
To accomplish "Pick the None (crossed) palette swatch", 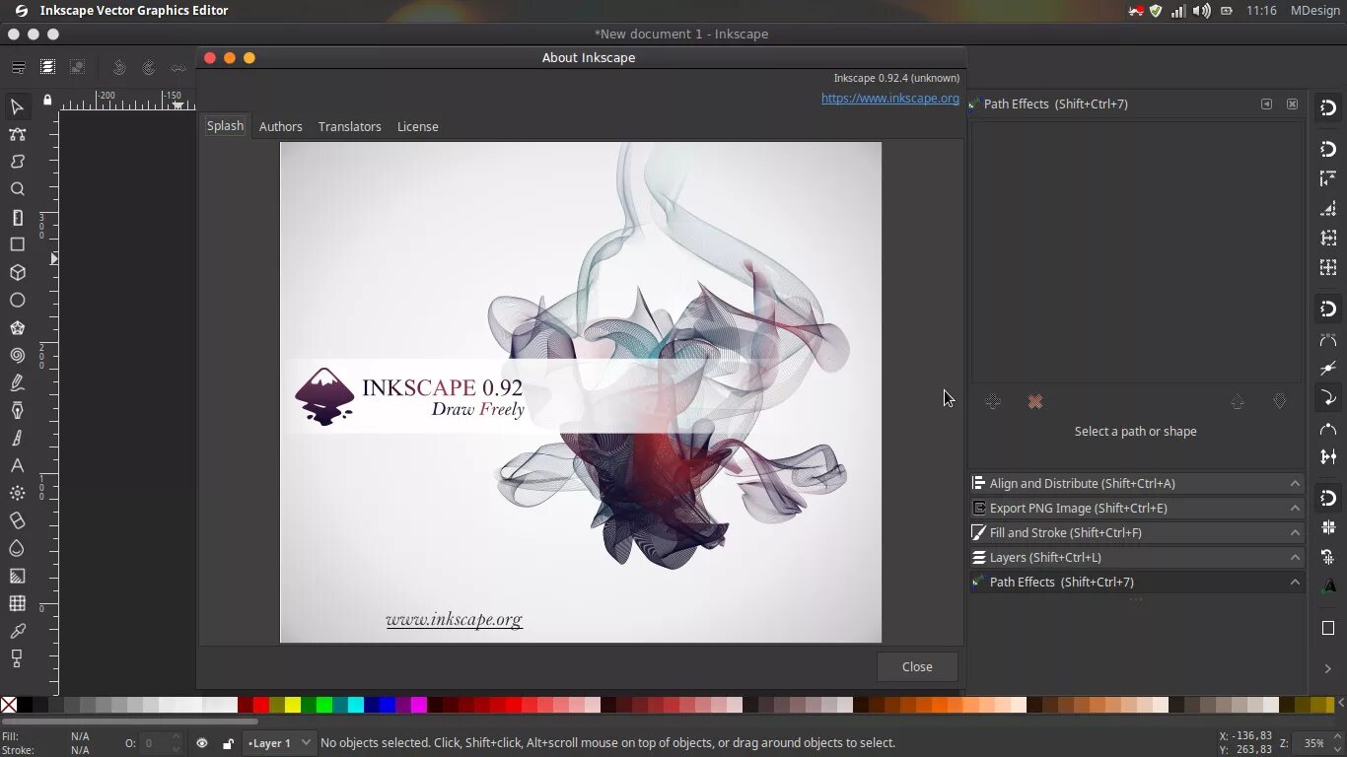I will pos(9,705).
